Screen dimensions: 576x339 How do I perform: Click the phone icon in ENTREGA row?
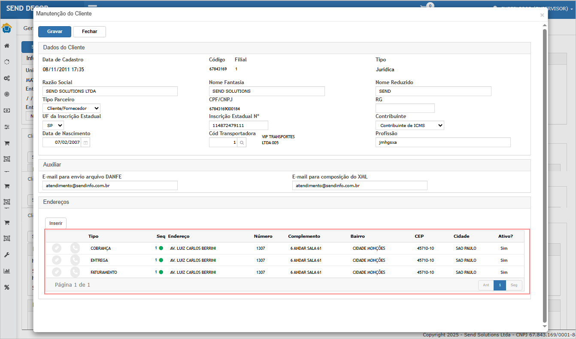tap(75, 260)
